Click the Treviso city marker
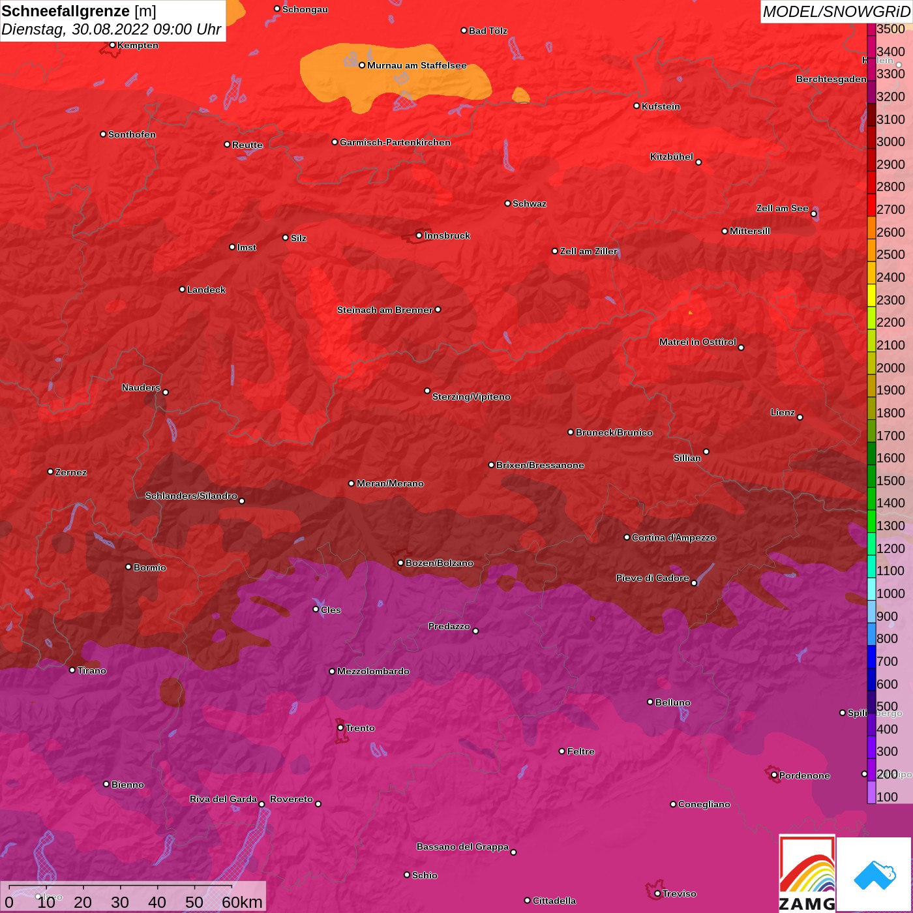 coord(657,893)
